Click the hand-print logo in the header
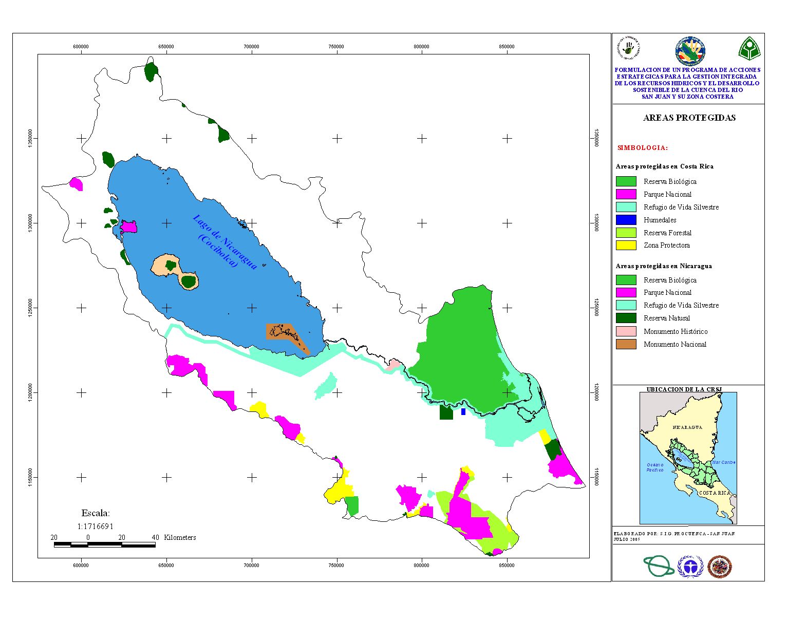Viewport: 806px width, 621px height. click(628, 48)
